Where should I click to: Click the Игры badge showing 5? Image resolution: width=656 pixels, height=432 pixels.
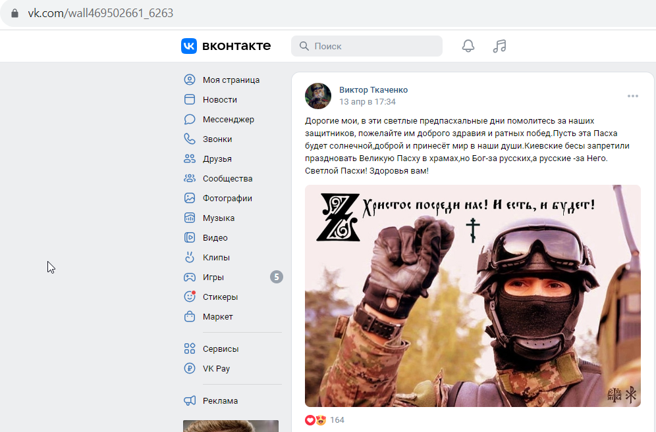coord(277,277)
